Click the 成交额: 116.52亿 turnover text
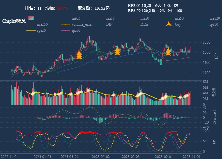 (94, 8)
